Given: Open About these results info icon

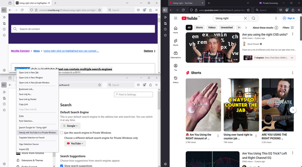Looking at the screenshot, I should pyautogui.click(x=276, y=28).
